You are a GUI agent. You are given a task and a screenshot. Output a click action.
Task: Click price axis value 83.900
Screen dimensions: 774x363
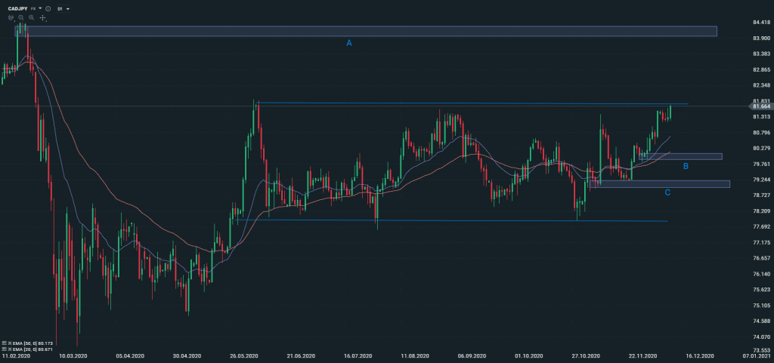point(762,38)
